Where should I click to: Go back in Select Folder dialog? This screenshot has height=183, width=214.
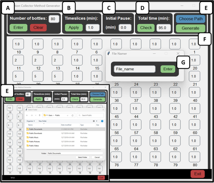coord(27,115)
